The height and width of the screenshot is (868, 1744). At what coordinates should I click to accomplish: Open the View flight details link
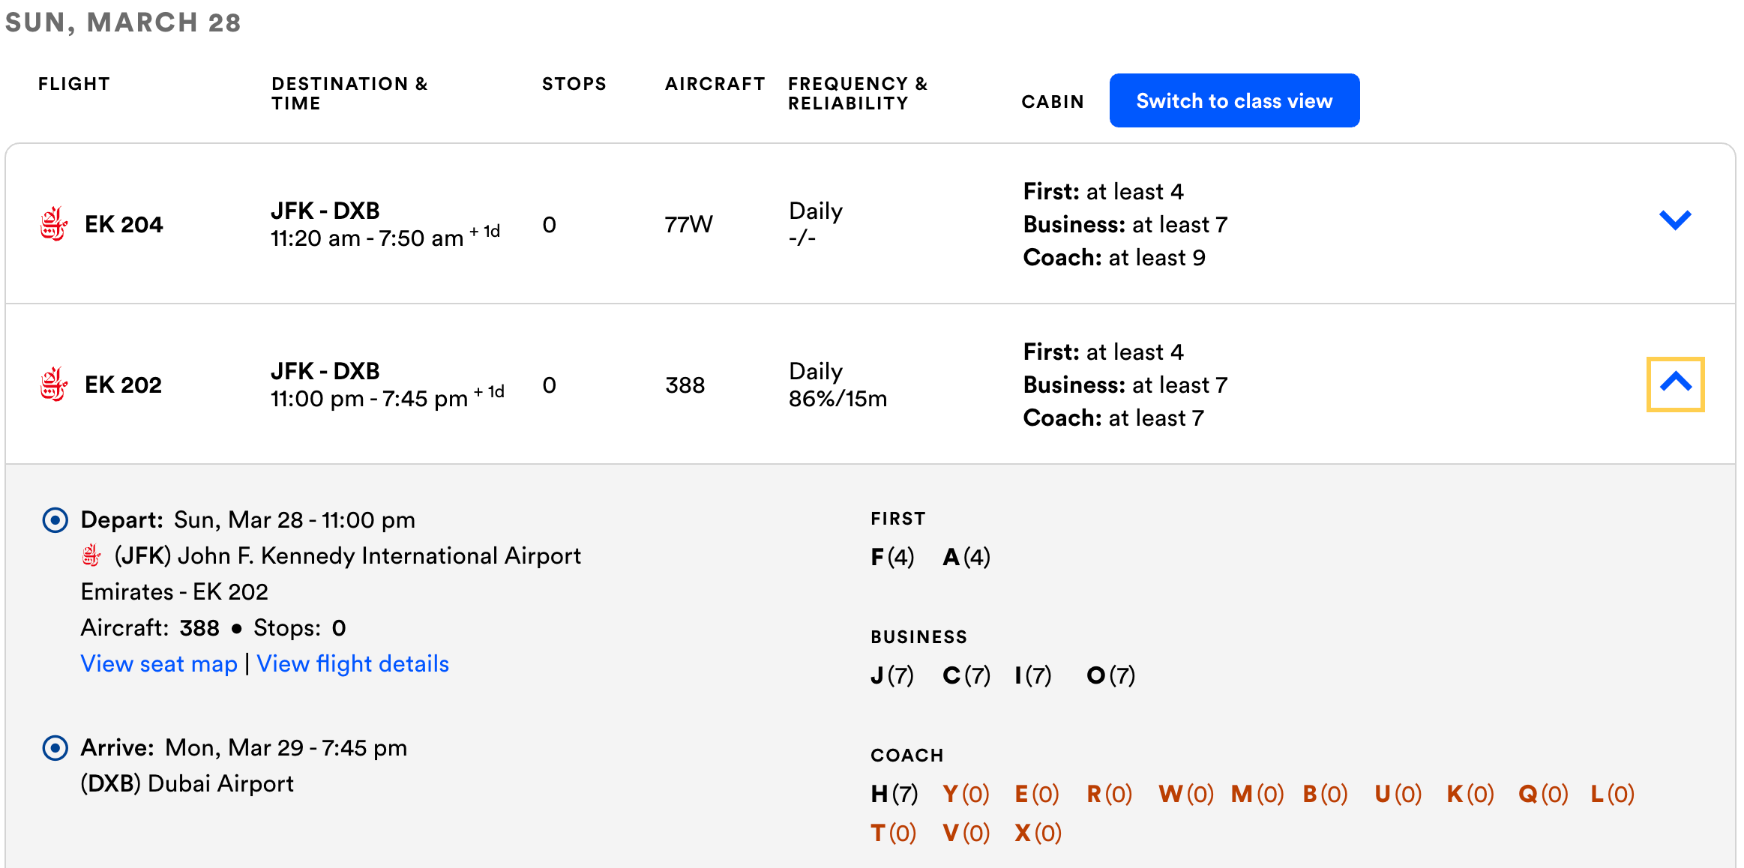tap(352, 663)
